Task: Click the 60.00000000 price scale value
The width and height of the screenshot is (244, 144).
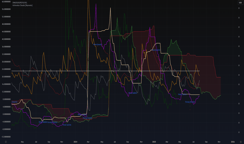Action: pyautogui.click(x=6, y=2)
